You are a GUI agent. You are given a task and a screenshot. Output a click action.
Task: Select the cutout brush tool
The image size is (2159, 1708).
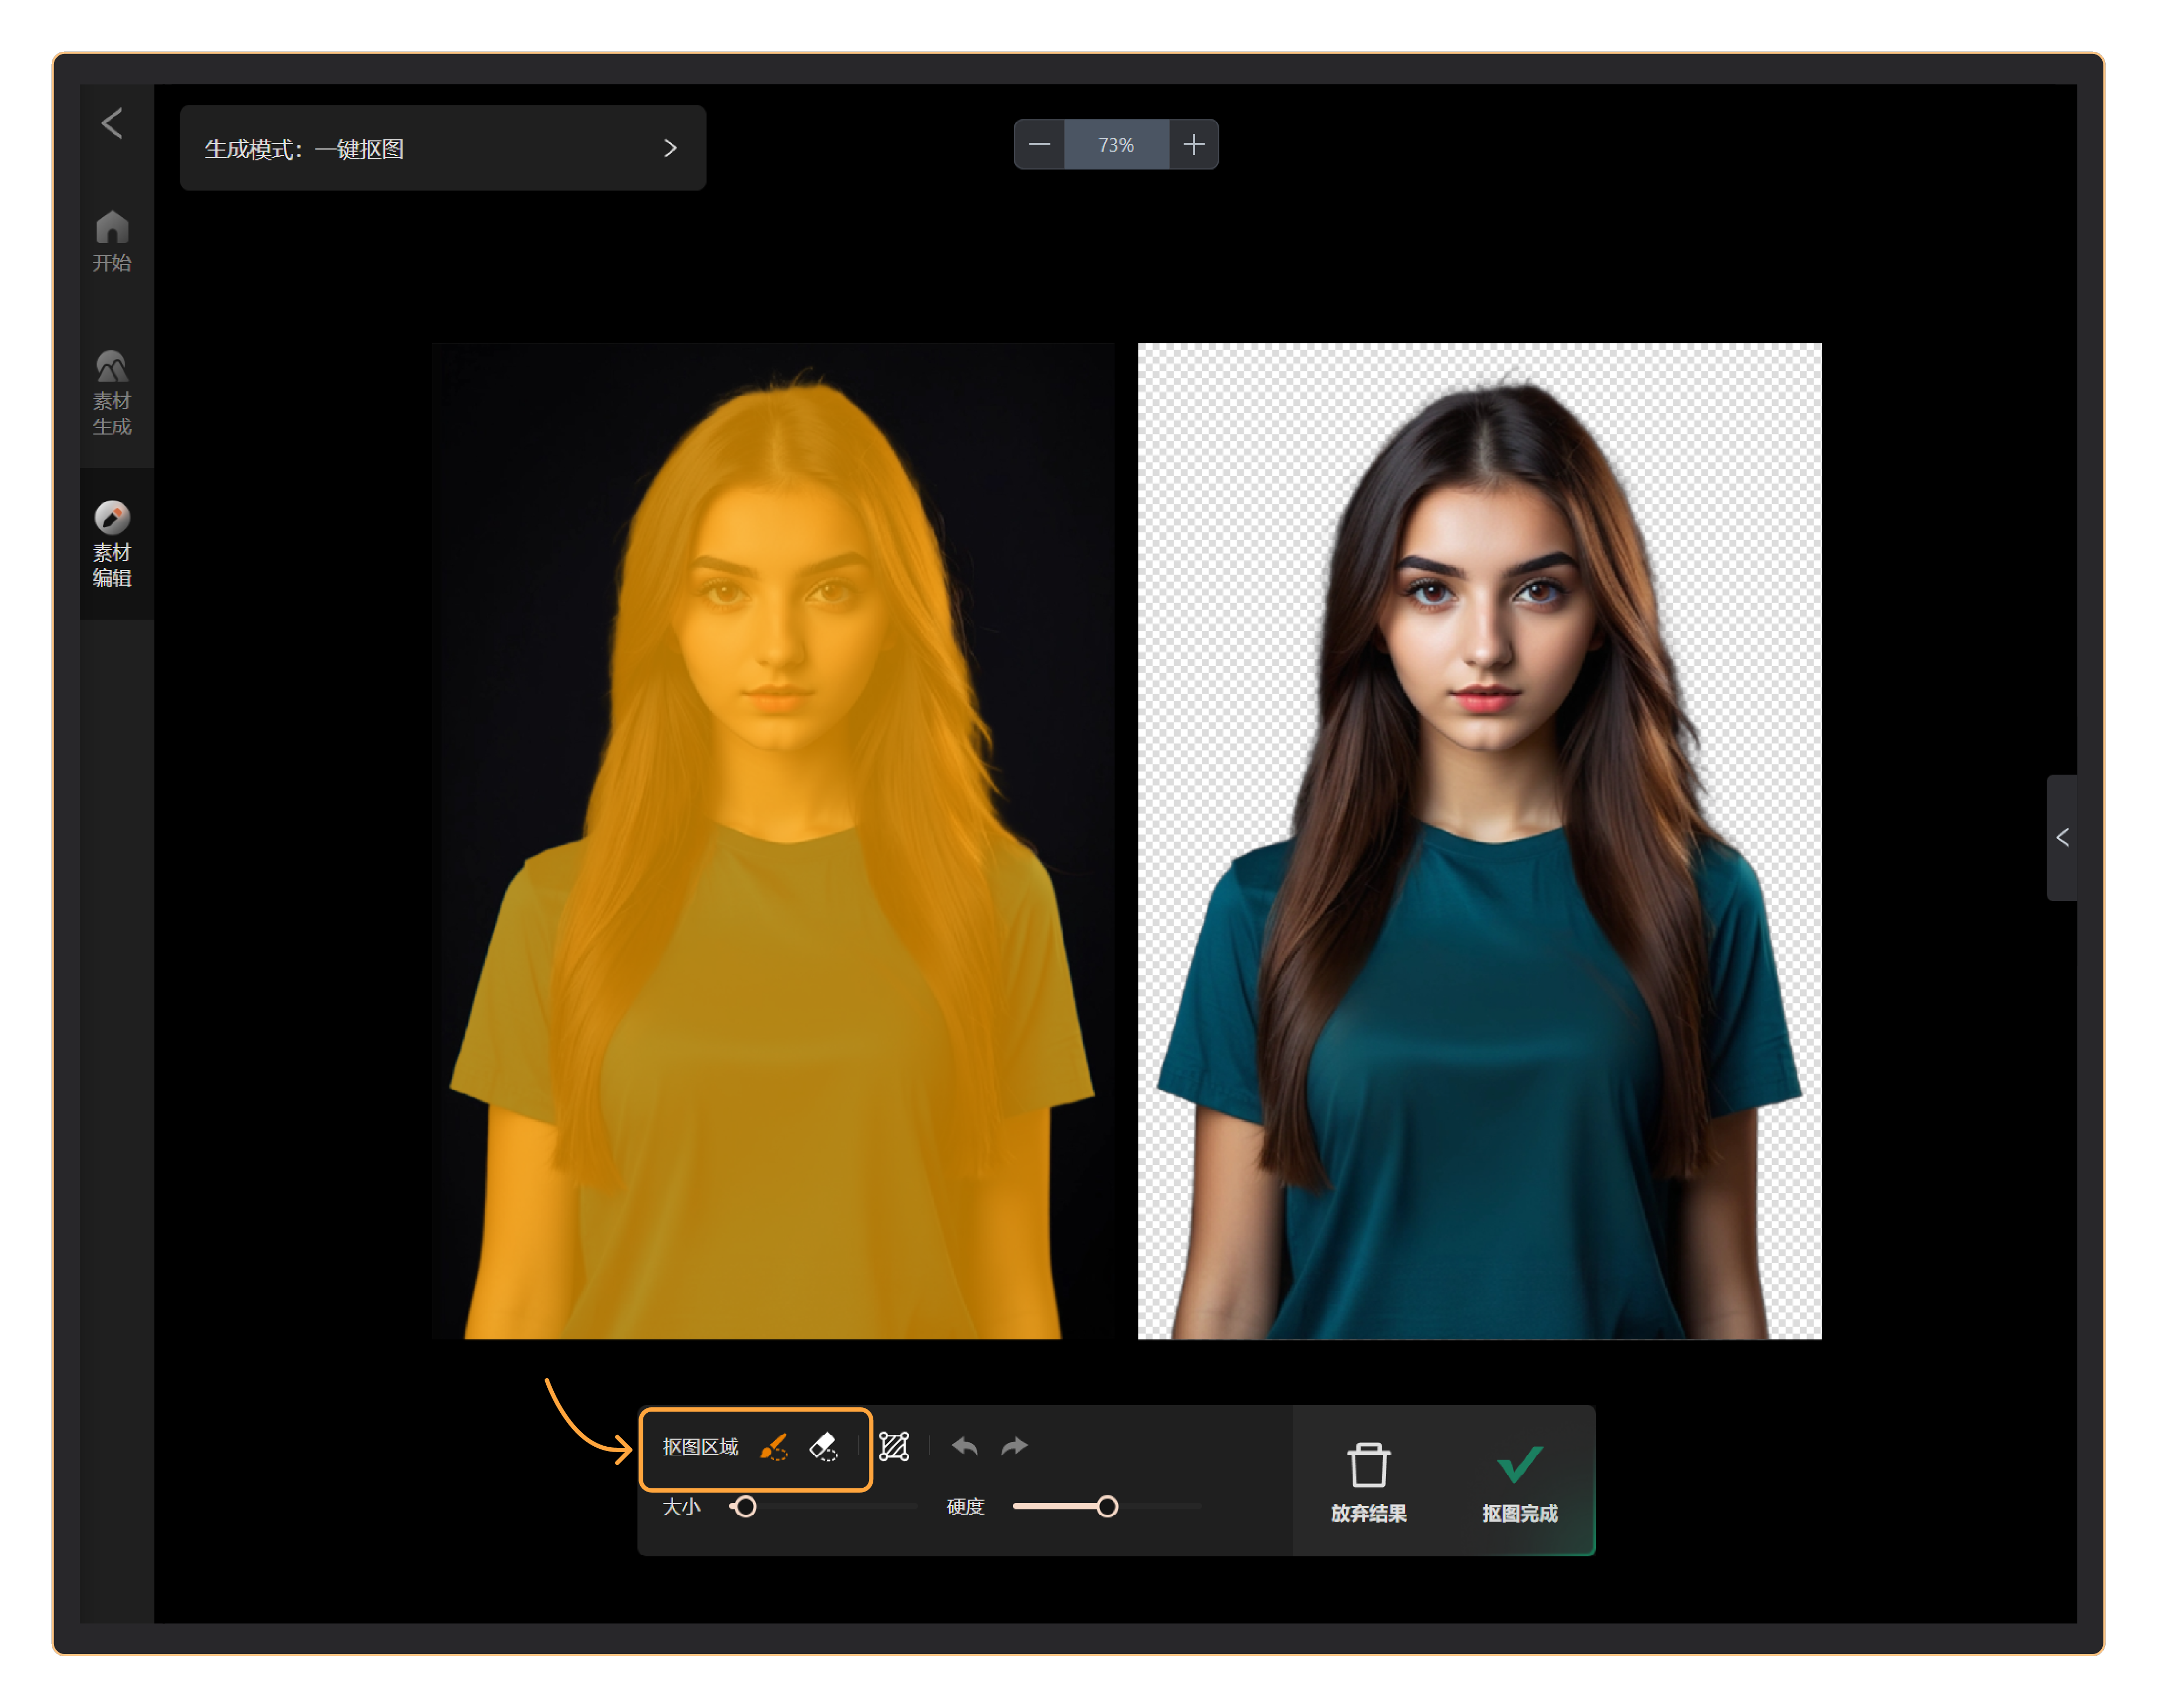click(774, 1447)
